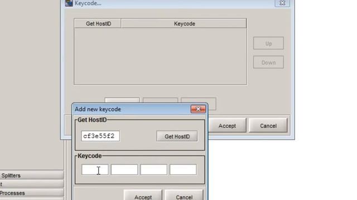Screen dimensions: 357x200
Task: Focus the fourth Keycode input box
Action: [x=183, y=169]
